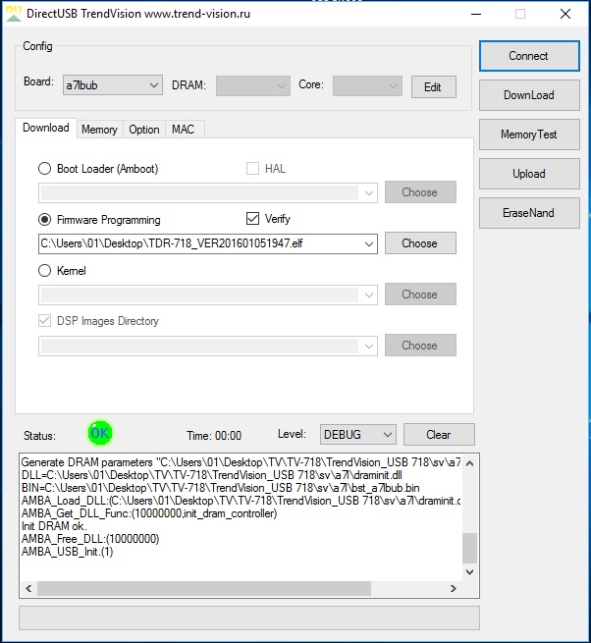Click the green OK status indicator

tap(99, 433)
